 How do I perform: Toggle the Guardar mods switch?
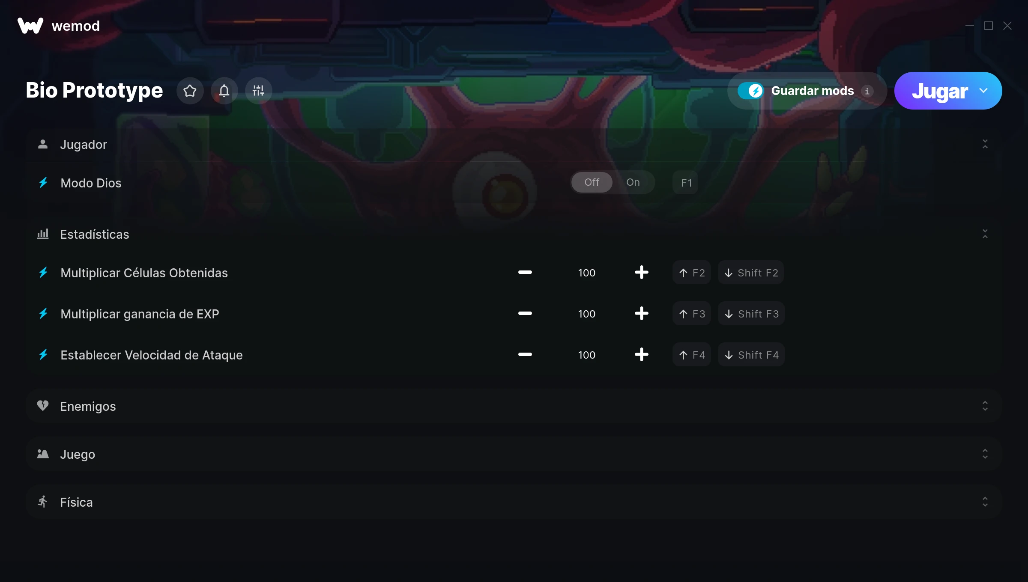coord(750,91)
